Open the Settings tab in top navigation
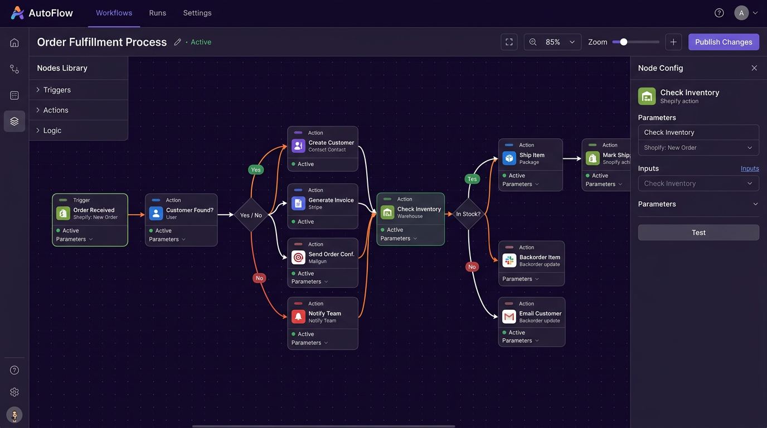Viewport: 767px width, 428px height. pyautogui.click(x=197, y=13)
